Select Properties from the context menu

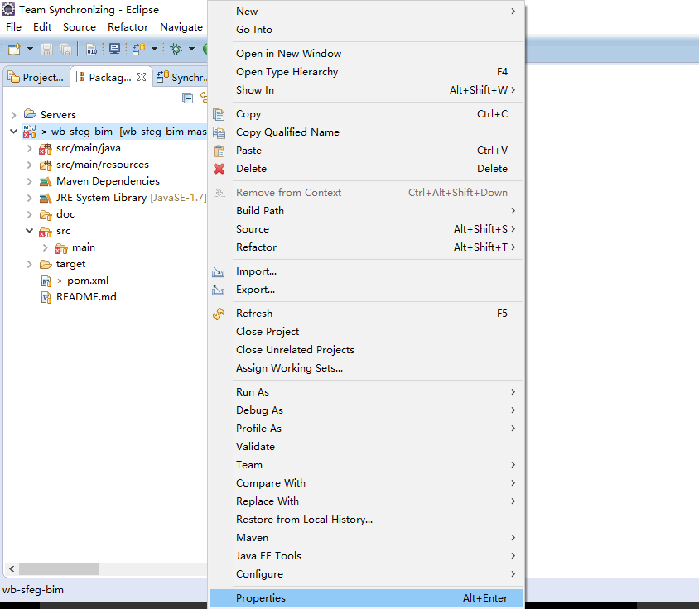pos(261,598)
